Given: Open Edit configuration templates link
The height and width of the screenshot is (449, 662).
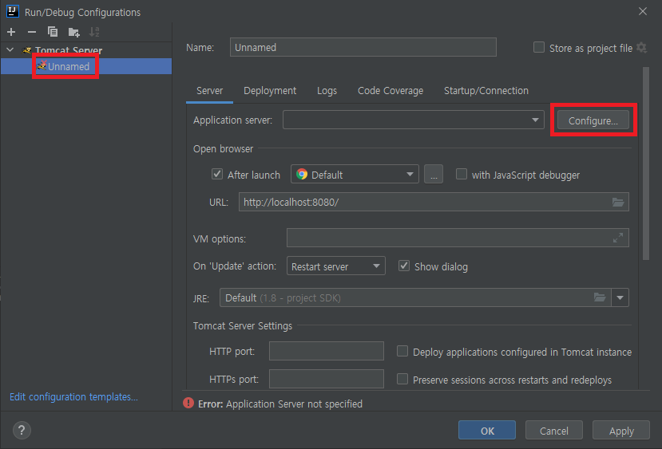Looking at the screenshot, I should [x=73, y=396].
